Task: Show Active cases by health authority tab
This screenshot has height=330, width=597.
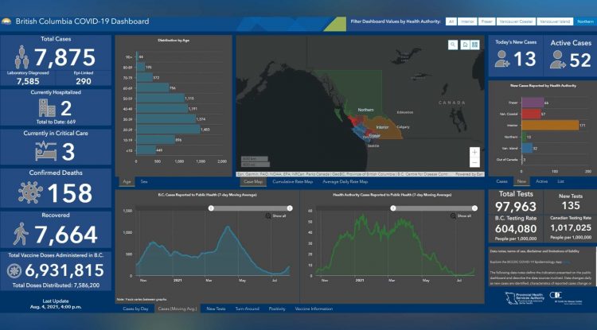Action: coord(542,181)
